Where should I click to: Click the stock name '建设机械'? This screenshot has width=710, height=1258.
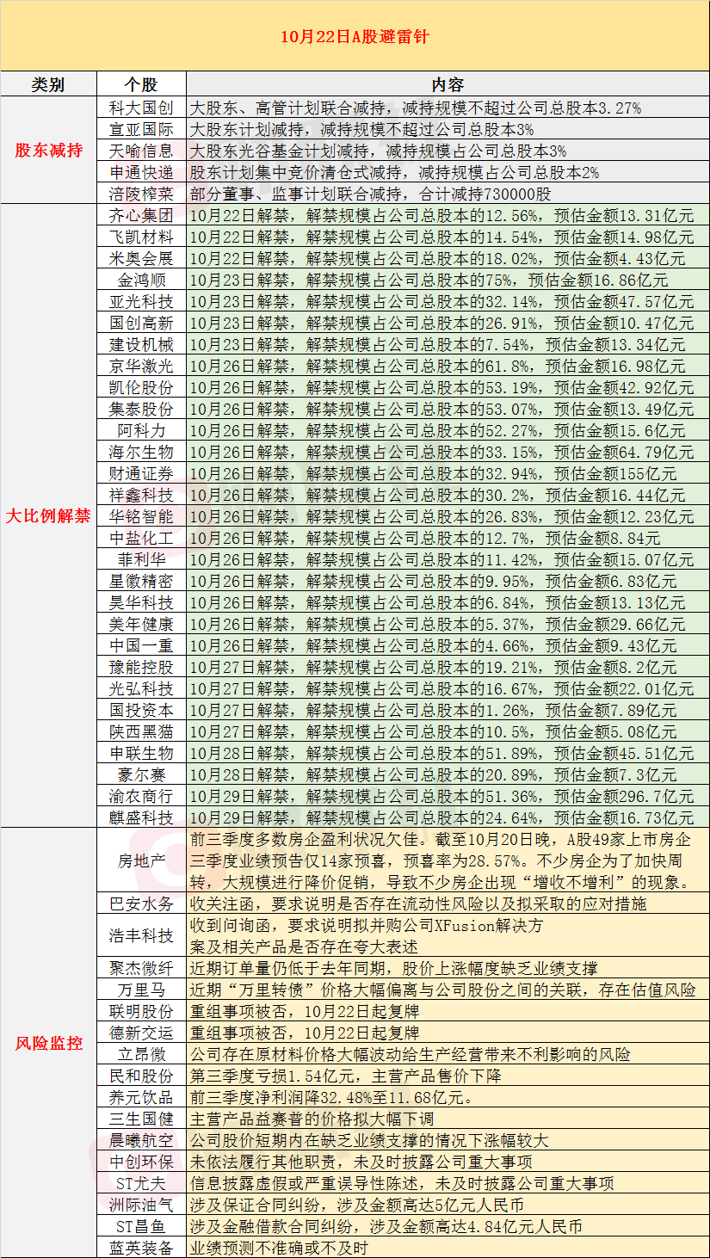point(141,344)
